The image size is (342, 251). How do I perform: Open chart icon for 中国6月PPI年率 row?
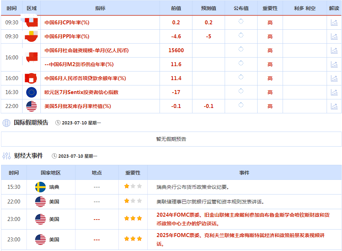[x=334, y=36]
